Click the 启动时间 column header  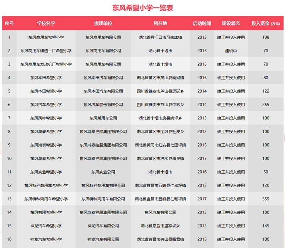202,23
